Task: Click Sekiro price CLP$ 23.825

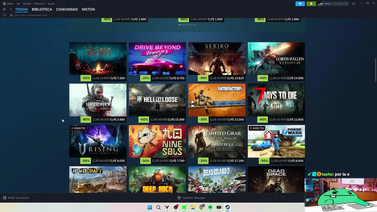Action: tap(235, 78)
